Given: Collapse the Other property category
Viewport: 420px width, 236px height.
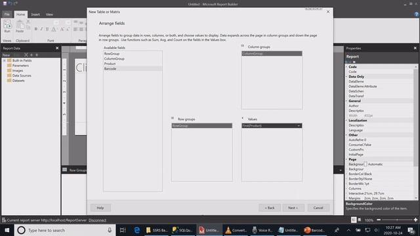Looking at the screenshot, I should point(346,135).
